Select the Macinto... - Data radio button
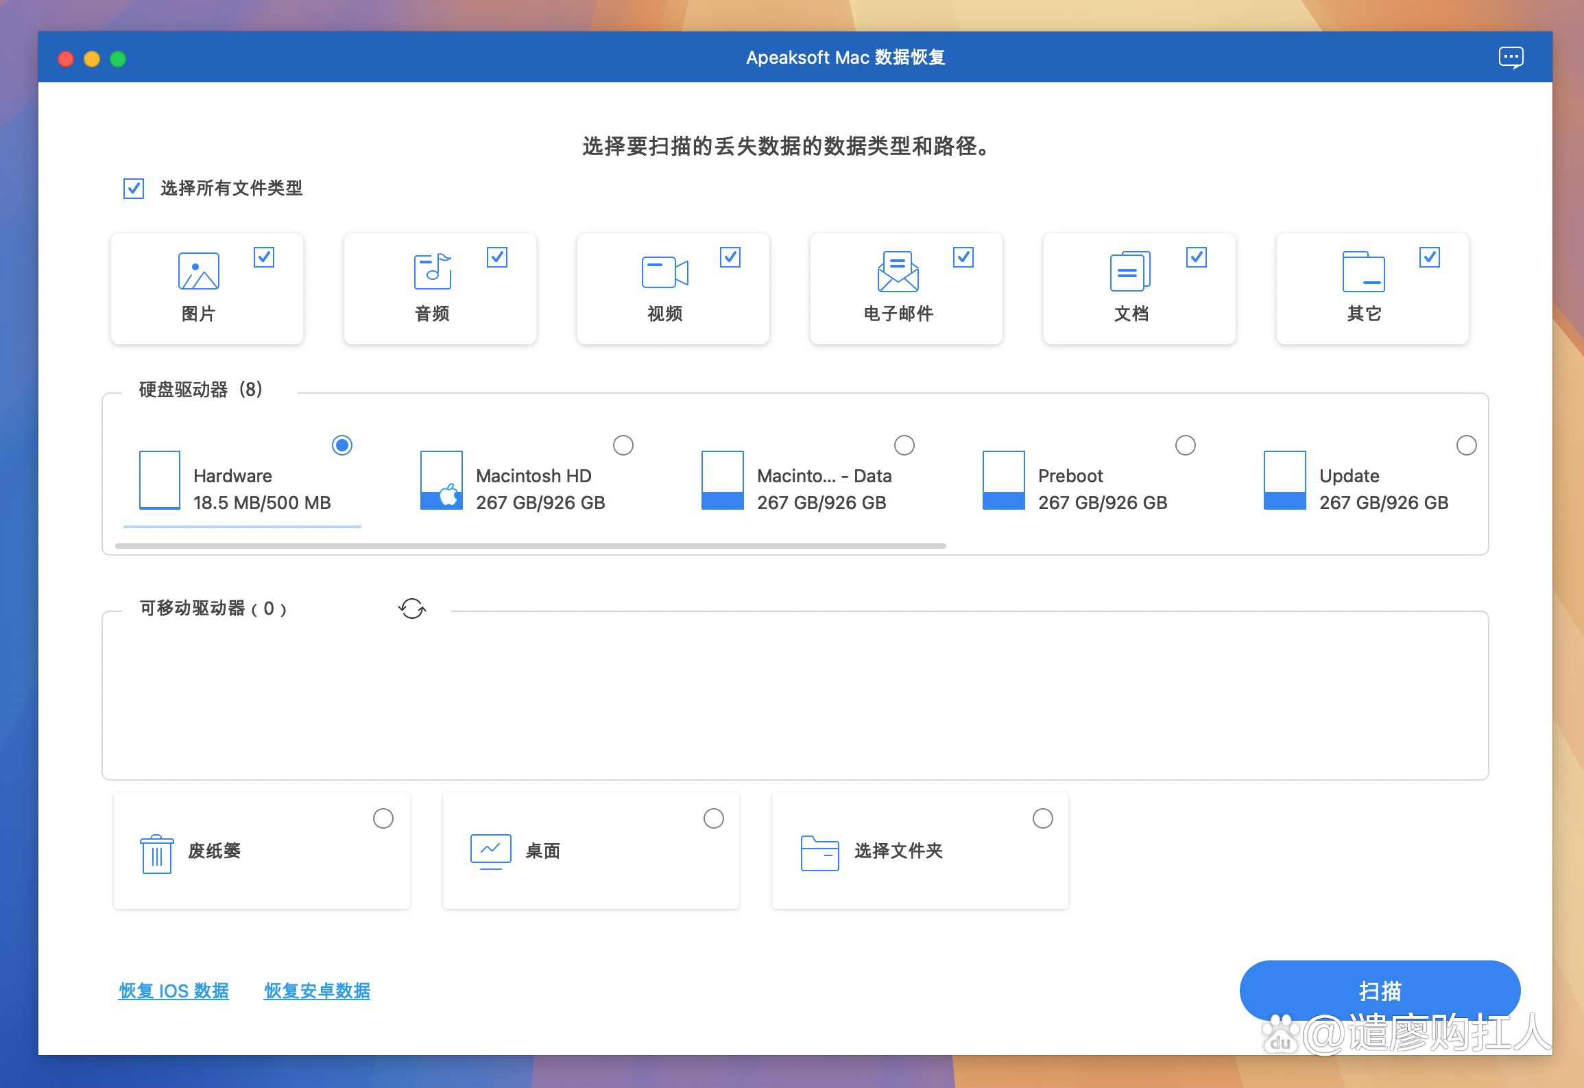1584x1088 pixels. point(904,445)
